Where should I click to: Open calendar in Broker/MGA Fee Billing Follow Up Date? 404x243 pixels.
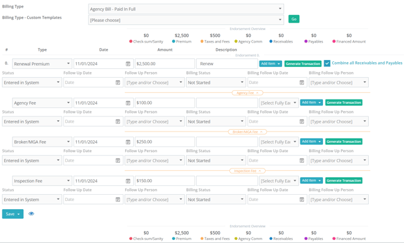302,160
